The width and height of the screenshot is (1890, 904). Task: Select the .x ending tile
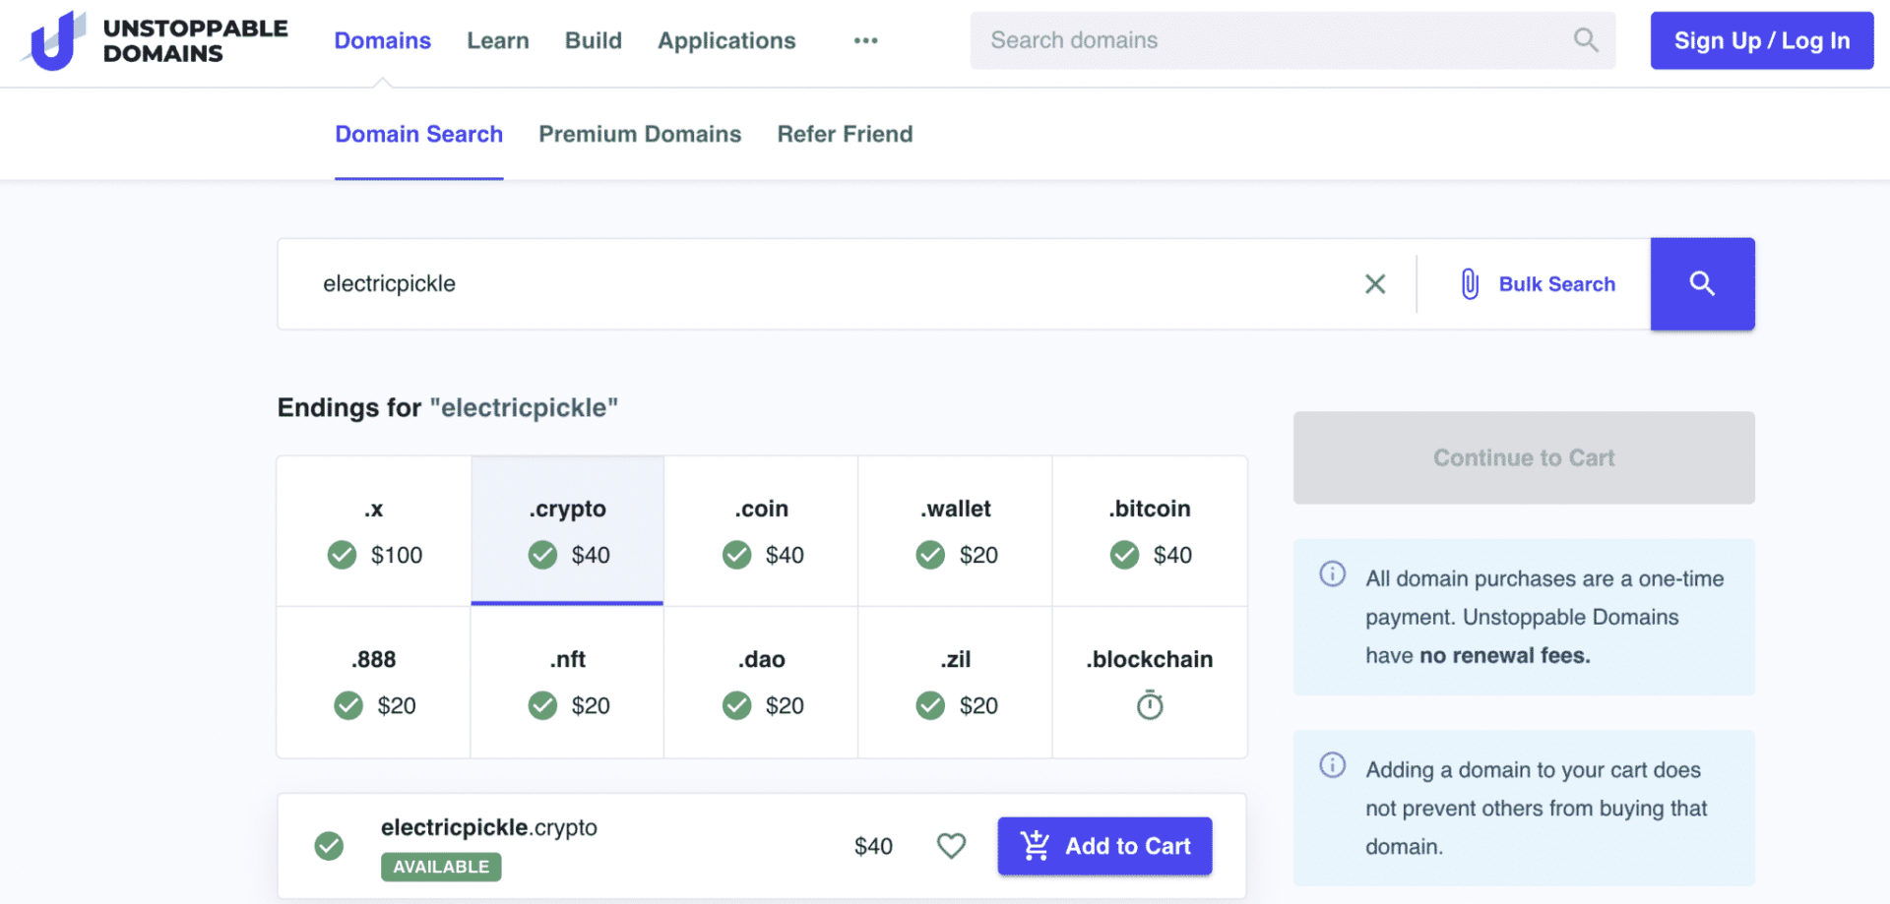pyautogui.click(x=374, y=531)
